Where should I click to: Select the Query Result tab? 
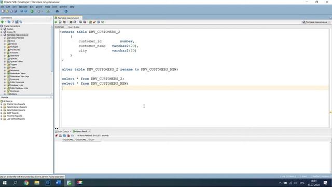click(81, 131)
